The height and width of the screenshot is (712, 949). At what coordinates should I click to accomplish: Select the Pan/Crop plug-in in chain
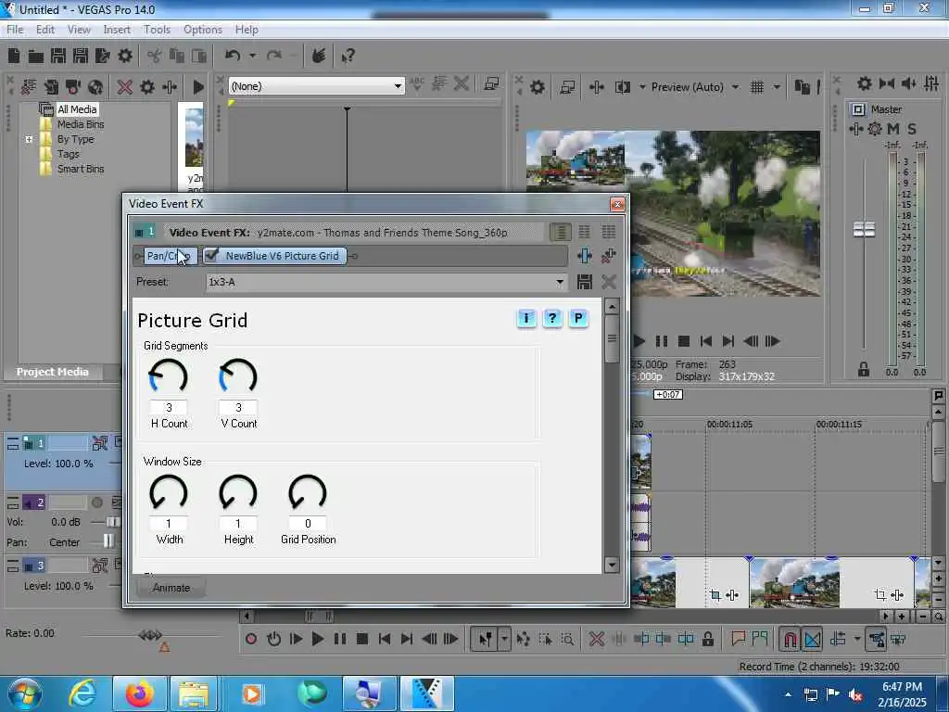click(x=171, y=256)
